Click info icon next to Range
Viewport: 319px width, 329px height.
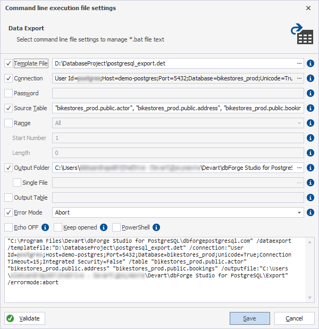pos(310,123)
